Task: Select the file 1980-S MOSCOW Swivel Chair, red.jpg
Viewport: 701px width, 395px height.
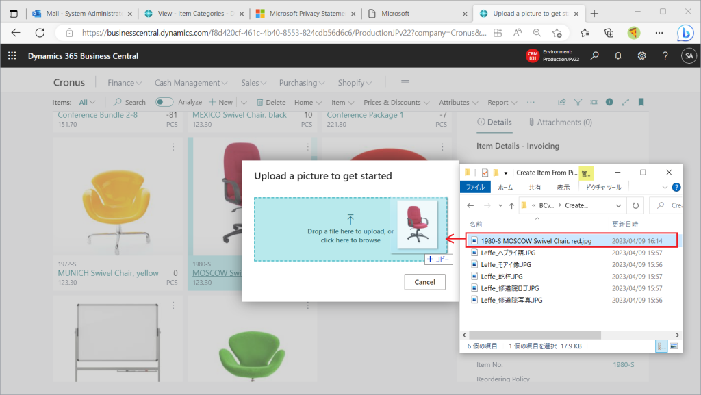Action: coord(572,240)
